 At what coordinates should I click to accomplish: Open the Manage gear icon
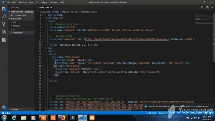[4, 107]
